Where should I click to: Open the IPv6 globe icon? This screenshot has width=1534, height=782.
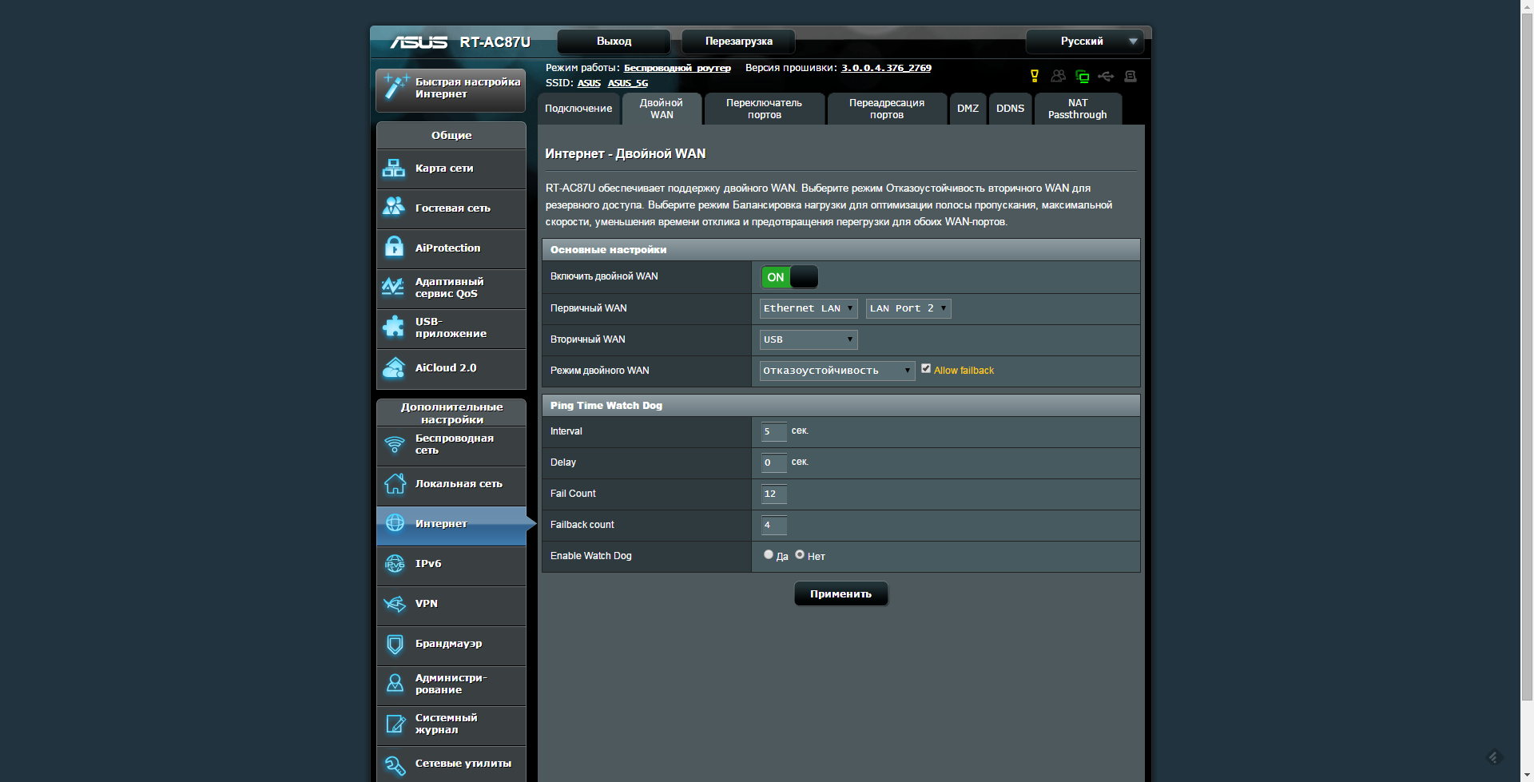[x=395, y=563]
